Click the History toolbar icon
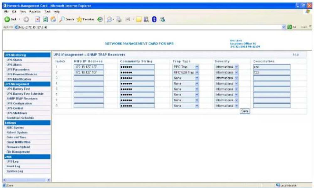 click(100, 19)
